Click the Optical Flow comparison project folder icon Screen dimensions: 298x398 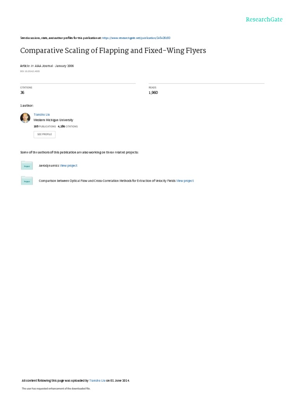tap(27, 180)
